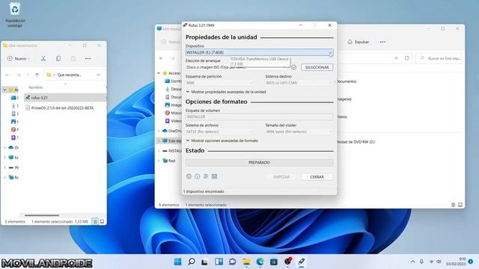Click Rufus USB icon on taskbar
Screen dimensions: 479x269
[x=301, y=262]
